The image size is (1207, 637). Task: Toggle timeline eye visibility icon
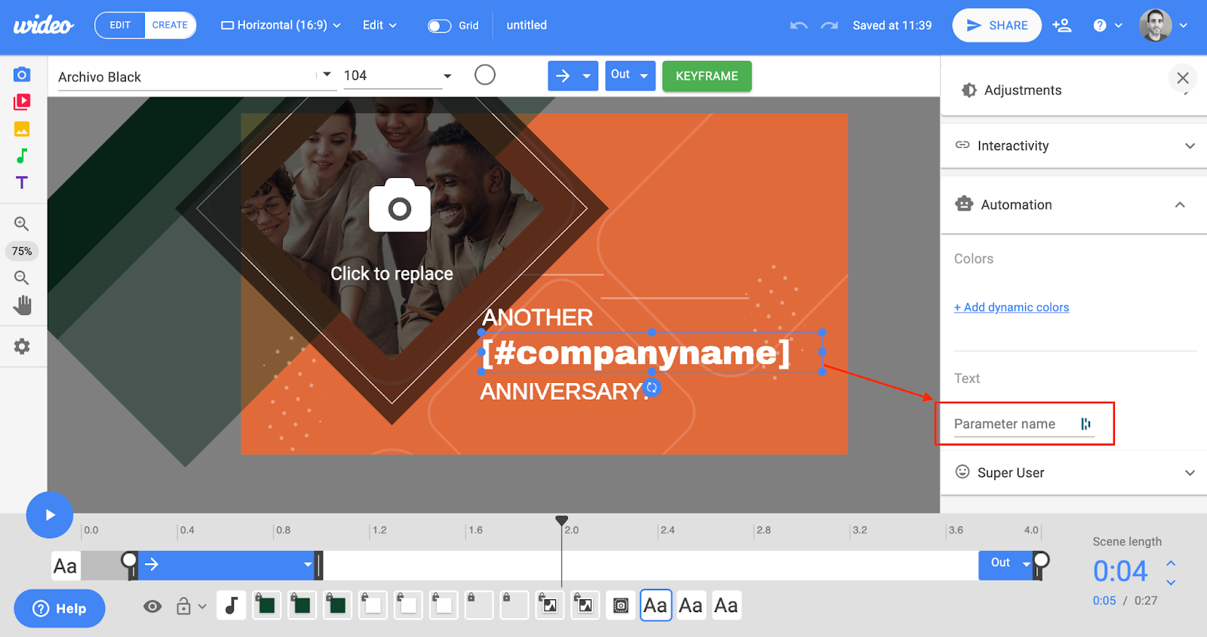pos(152,606)
